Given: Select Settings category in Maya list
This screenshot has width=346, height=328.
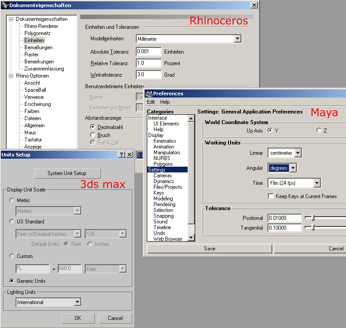Looking at the screenshot, I should coord(167,169).
